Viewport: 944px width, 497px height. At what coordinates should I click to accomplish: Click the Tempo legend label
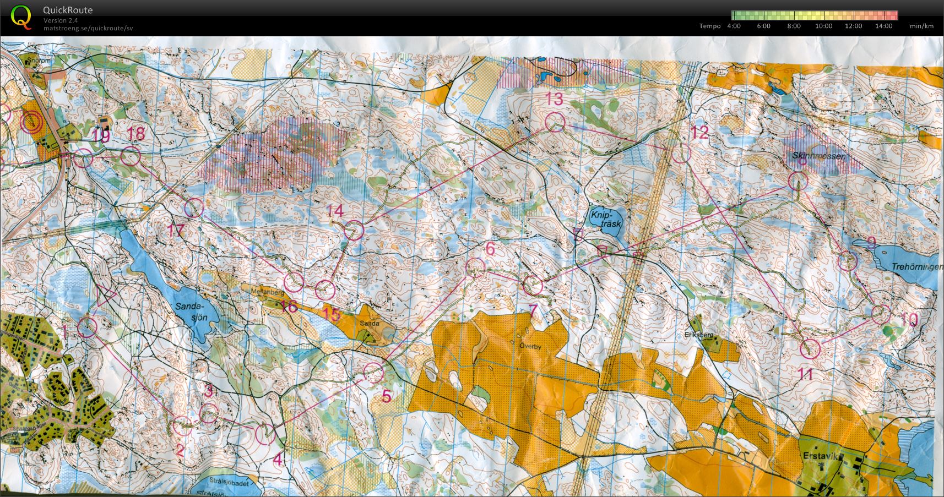[x=710, y=26]
